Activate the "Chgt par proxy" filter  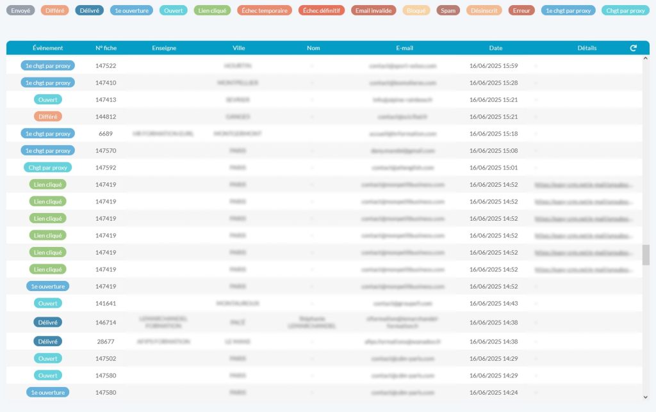[x=625, y=10]
